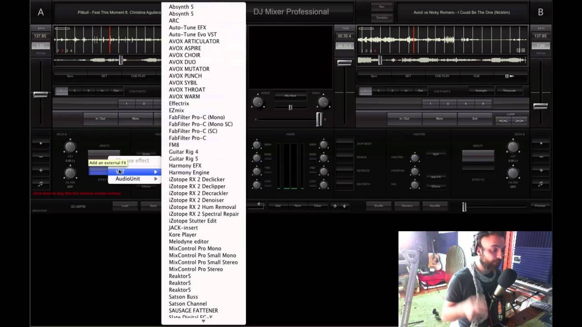Click the minus button on deck A side

click(x=40, y=157)
